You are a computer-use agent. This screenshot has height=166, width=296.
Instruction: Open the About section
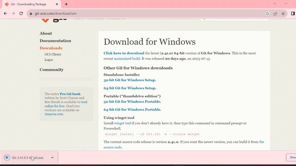click(46, 33)
